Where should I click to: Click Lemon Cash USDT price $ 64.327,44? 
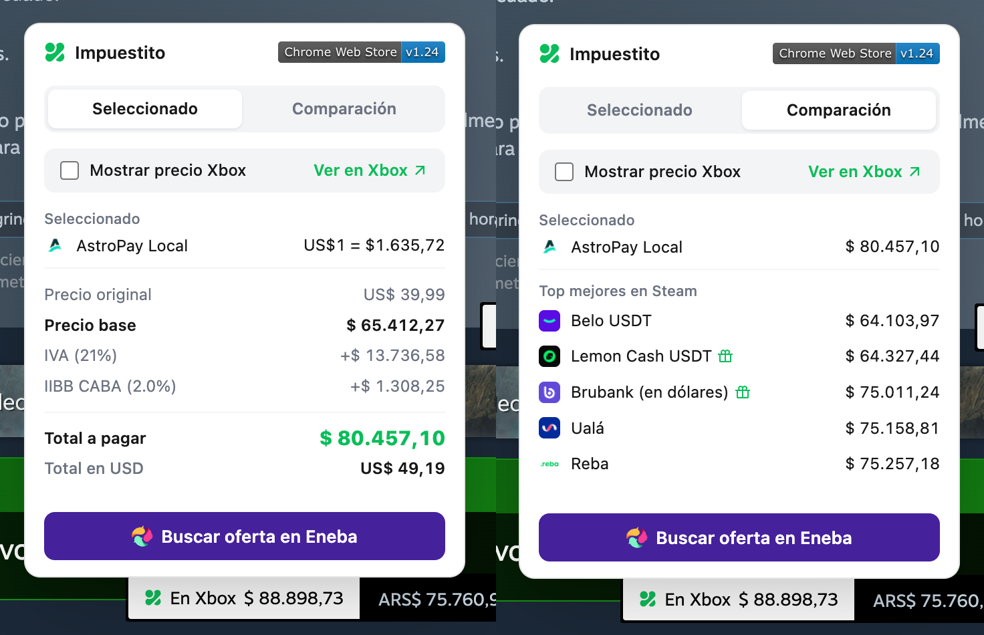coord(892,356)
